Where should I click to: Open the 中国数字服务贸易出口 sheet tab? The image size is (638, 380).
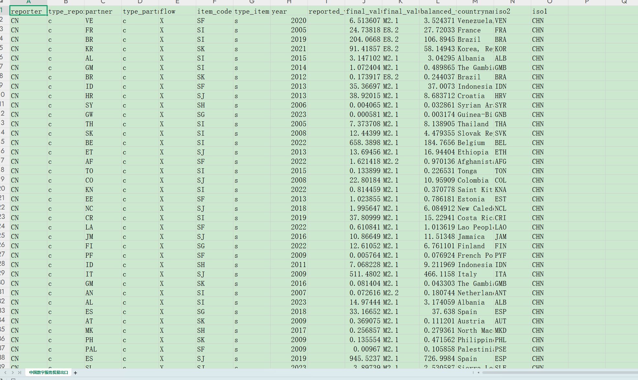pos(49,373)
